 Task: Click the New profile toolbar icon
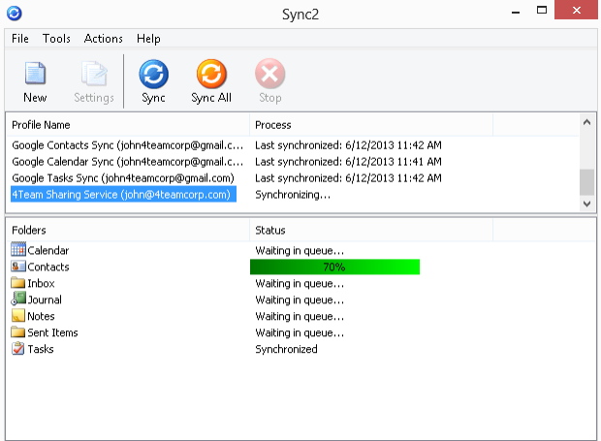click(x=35, y=73)
